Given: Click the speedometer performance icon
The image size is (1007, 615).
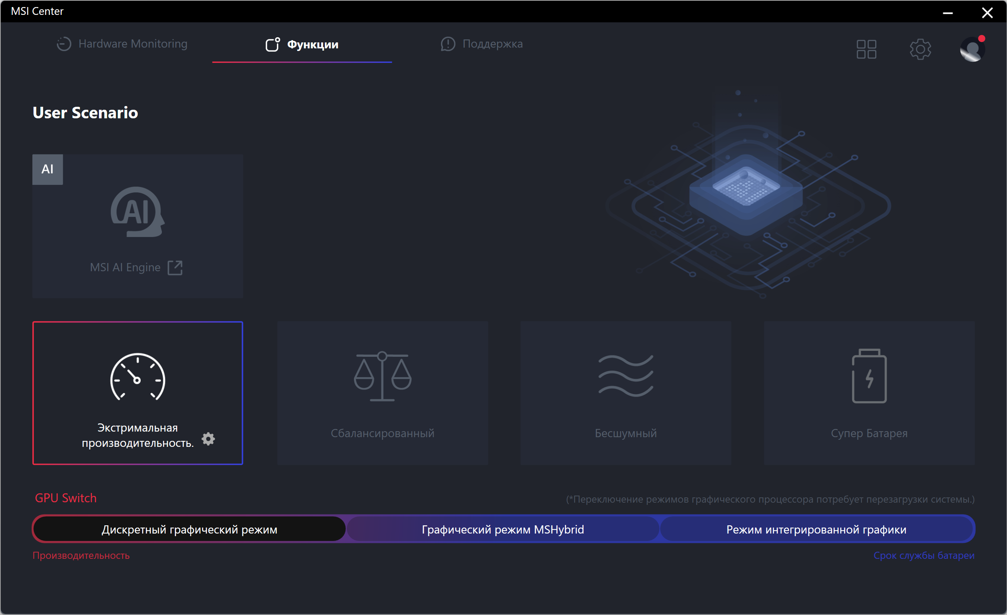Looking at the screenshot, I should pos(137,377).
